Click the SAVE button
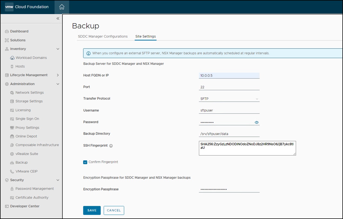The height and width of the screenshot is (219, 343). pos(92,210)
